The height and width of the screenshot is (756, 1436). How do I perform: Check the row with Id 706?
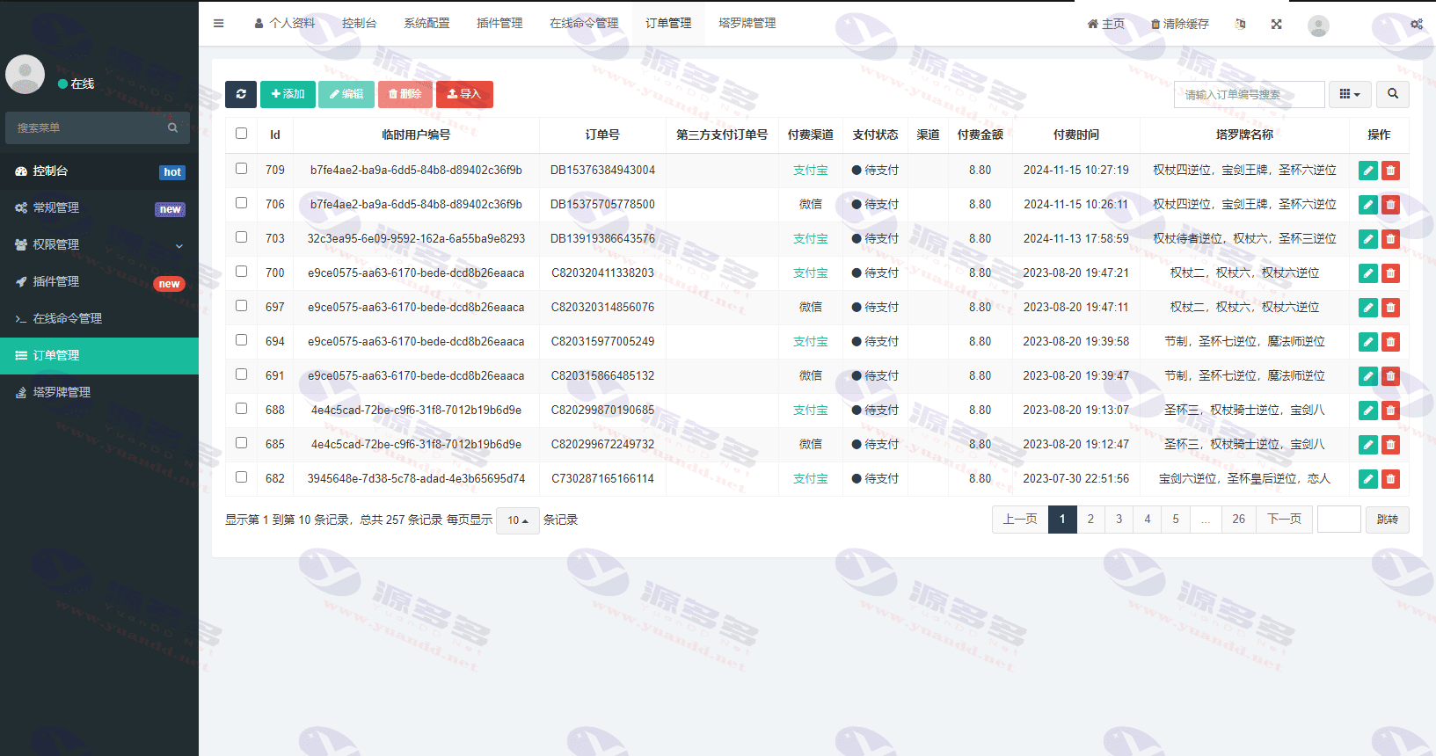click(x=241, y=203)
